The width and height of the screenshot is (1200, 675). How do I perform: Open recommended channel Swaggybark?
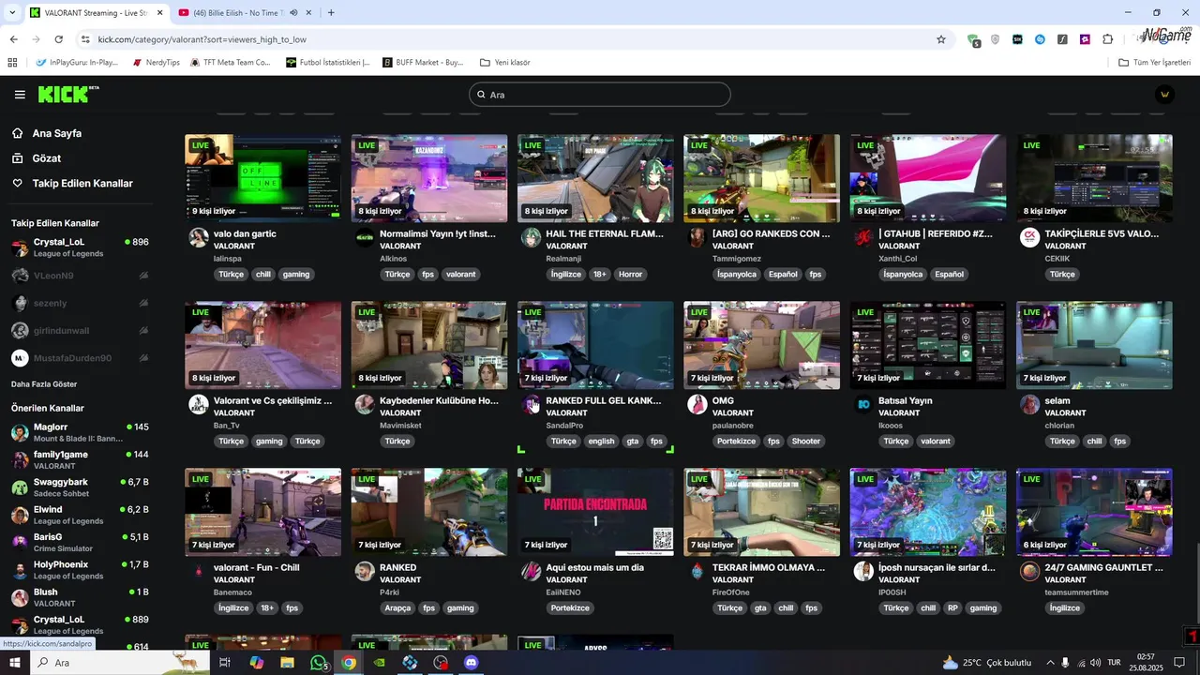coord(80,487)
